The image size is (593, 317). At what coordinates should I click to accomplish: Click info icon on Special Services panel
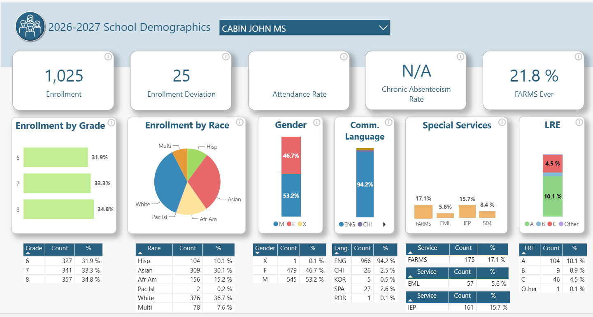tap(502, 122)
